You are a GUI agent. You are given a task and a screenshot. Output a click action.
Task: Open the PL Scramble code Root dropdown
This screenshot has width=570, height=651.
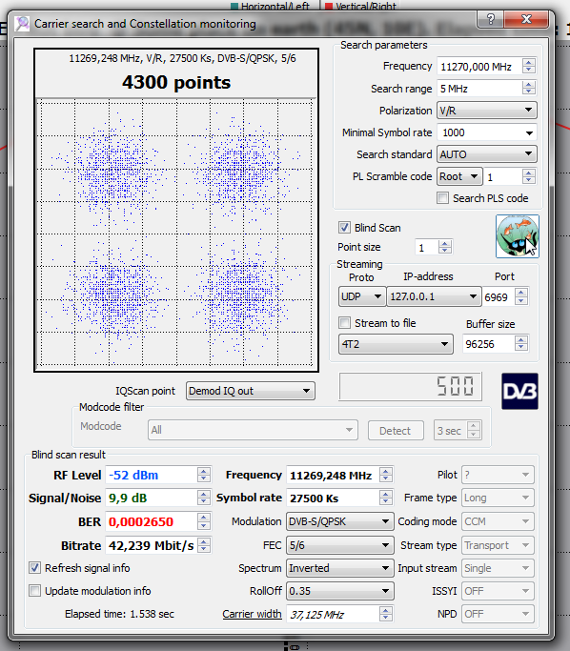pos(459,177)
